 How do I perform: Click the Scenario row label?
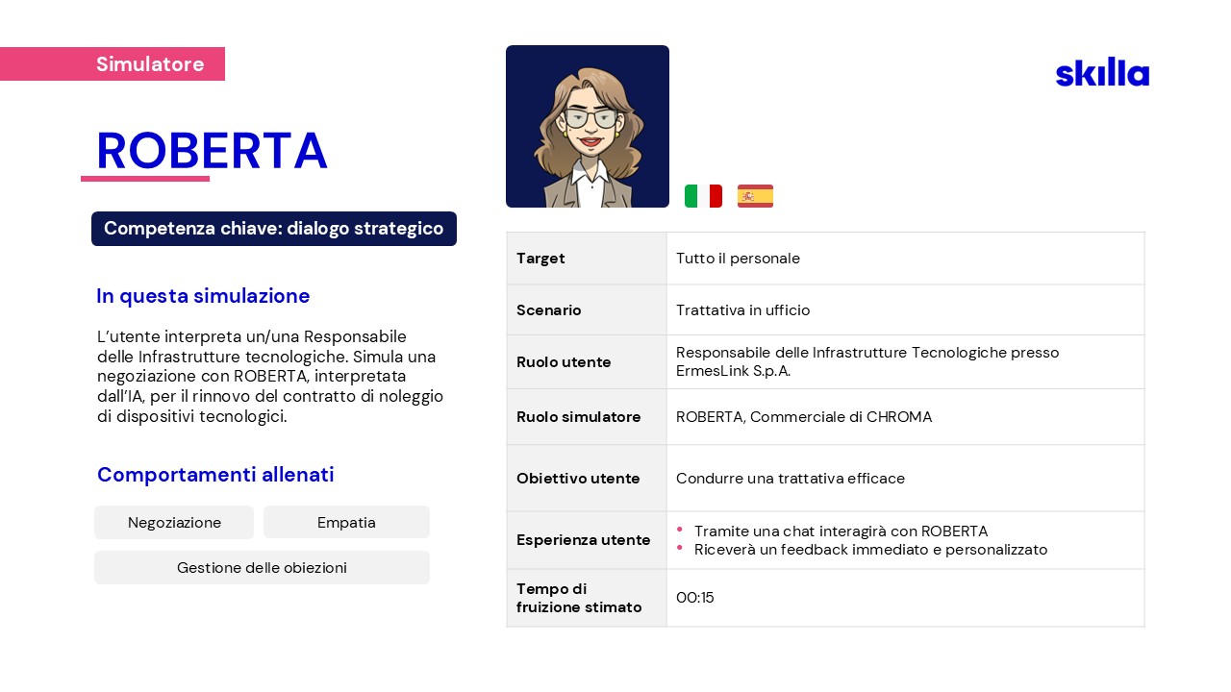(548, 310)
